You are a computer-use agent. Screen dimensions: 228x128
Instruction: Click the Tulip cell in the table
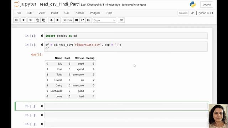click(x=59, y=74)
